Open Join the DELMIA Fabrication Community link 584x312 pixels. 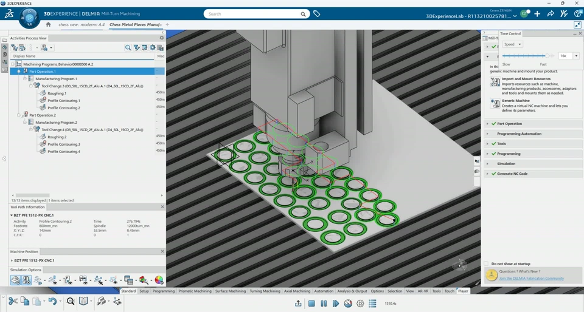click(x=532, y=278)
